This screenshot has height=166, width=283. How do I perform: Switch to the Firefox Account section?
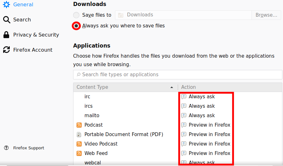click(x=33, y=50)
